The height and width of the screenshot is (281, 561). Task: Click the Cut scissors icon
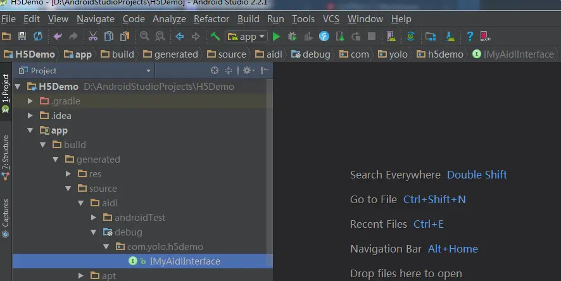(x=93, y=36)
